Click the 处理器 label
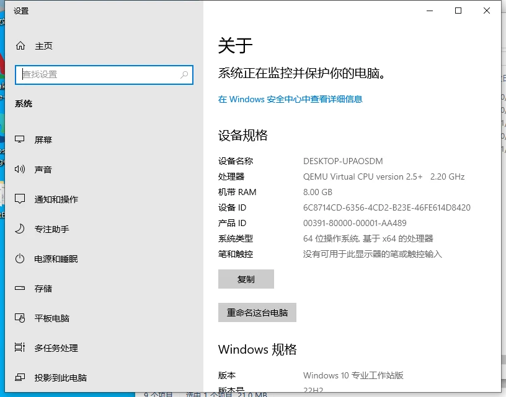Image resolution: width=506 pixels, height=397 pixels. pyautogui.click(x=231, y=177)
